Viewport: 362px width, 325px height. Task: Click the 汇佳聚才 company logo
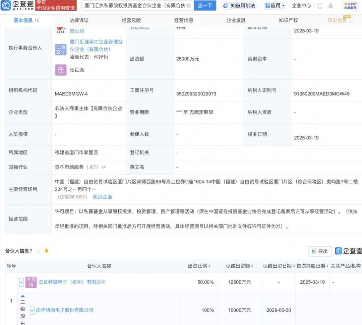pyautogui.click(x=61, y=49)
